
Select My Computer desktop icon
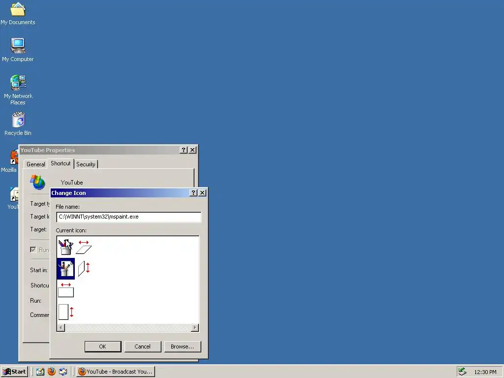(18, 50)
